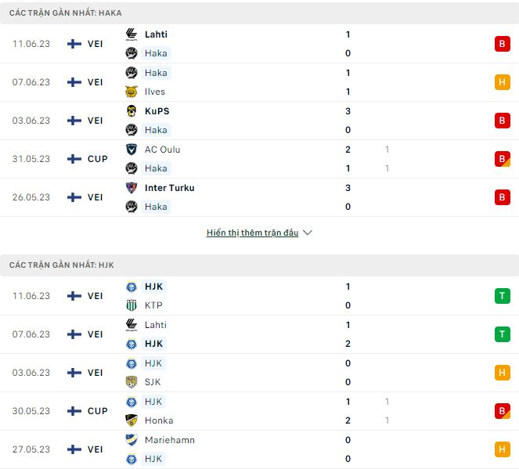
Task: Click red B badge for KuPS match
Action: click(x=502, y=121)
